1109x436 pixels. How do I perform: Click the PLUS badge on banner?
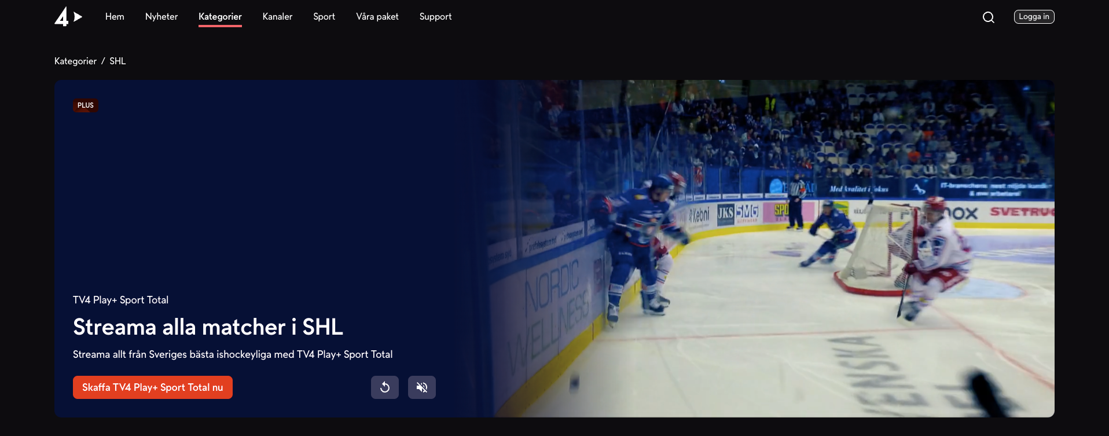(x=86, y=105)
